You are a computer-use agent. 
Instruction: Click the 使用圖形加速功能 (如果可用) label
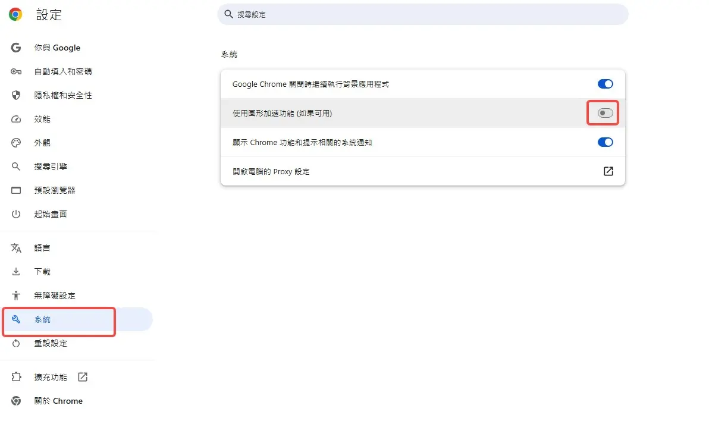(x=282, y=113)
